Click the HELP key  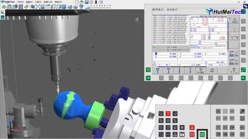click(x=232, y=118)
